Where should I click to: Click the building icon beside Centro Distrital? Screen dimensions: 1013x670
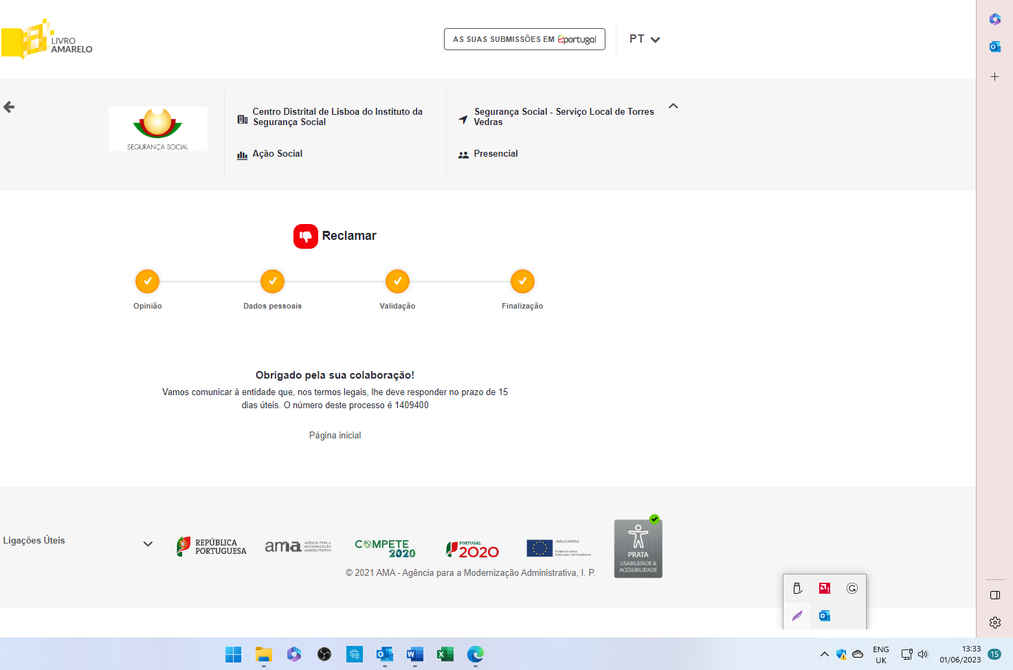point(243,120)
